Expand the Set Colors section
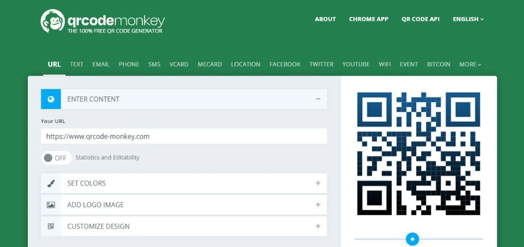The height and width of the screenshot is (247, 524). pos(318,183)
